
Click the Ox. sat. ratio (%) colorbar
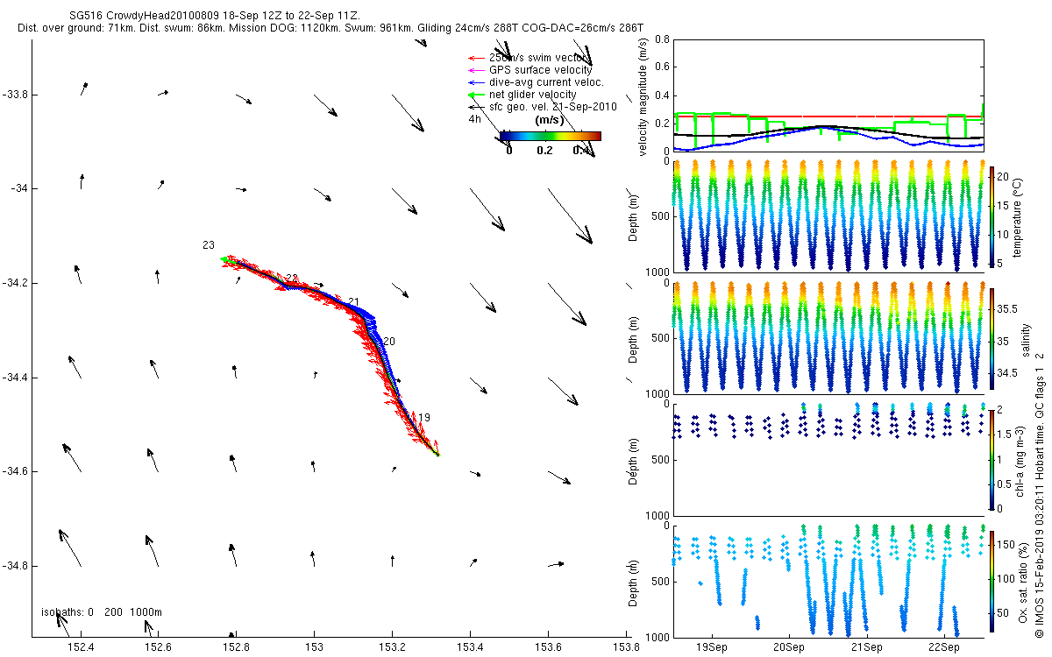point(992,582)
